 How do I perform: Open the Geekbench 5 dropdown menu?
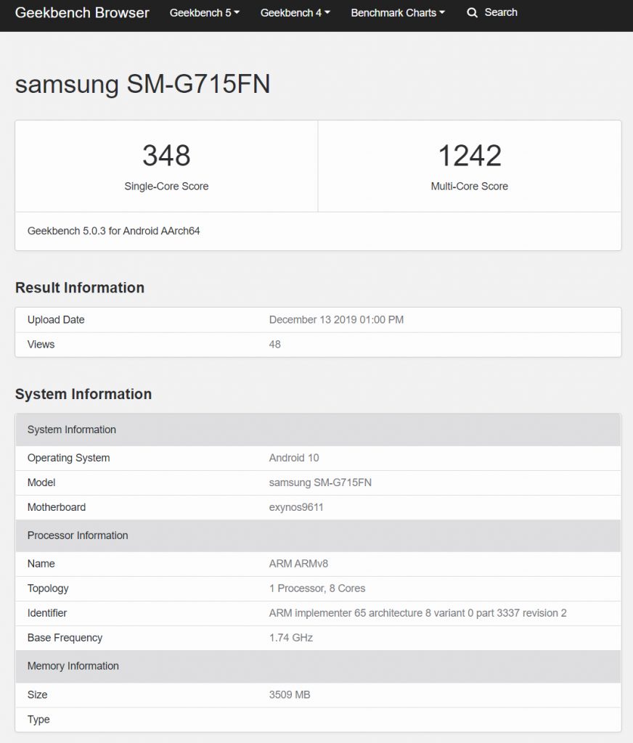pos(205,13)
